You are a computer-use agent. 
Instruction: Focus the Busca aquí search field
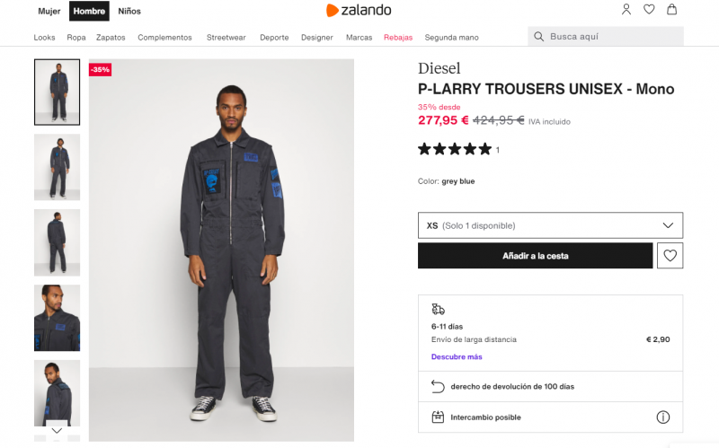[x=611, y=37]
